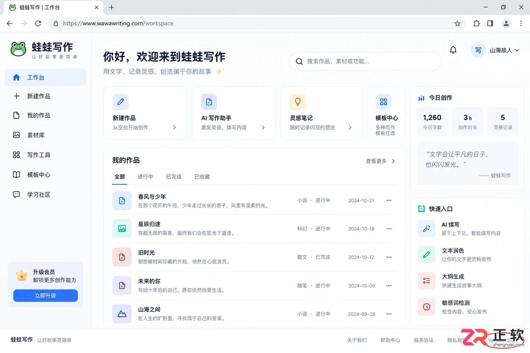Screen dimensions: 530x353
Task: Open 写作工具 in the sidebar
Action: 46,155
